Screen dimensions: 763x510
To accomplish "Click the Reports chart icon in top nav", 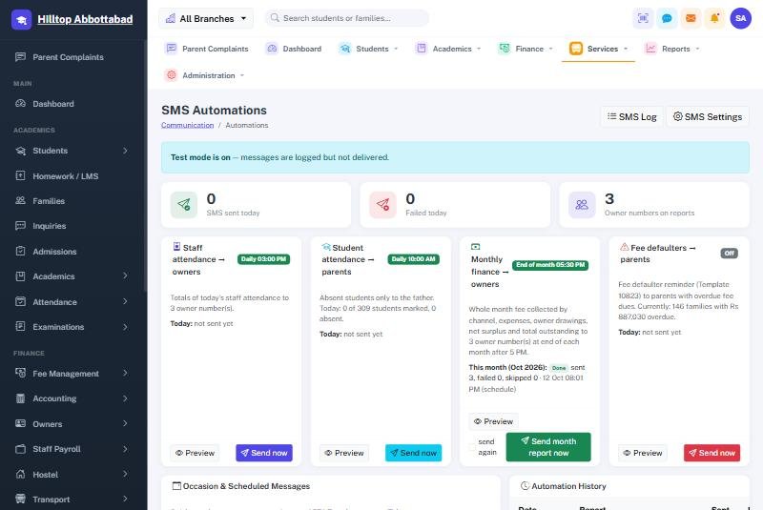I will 650,49.
